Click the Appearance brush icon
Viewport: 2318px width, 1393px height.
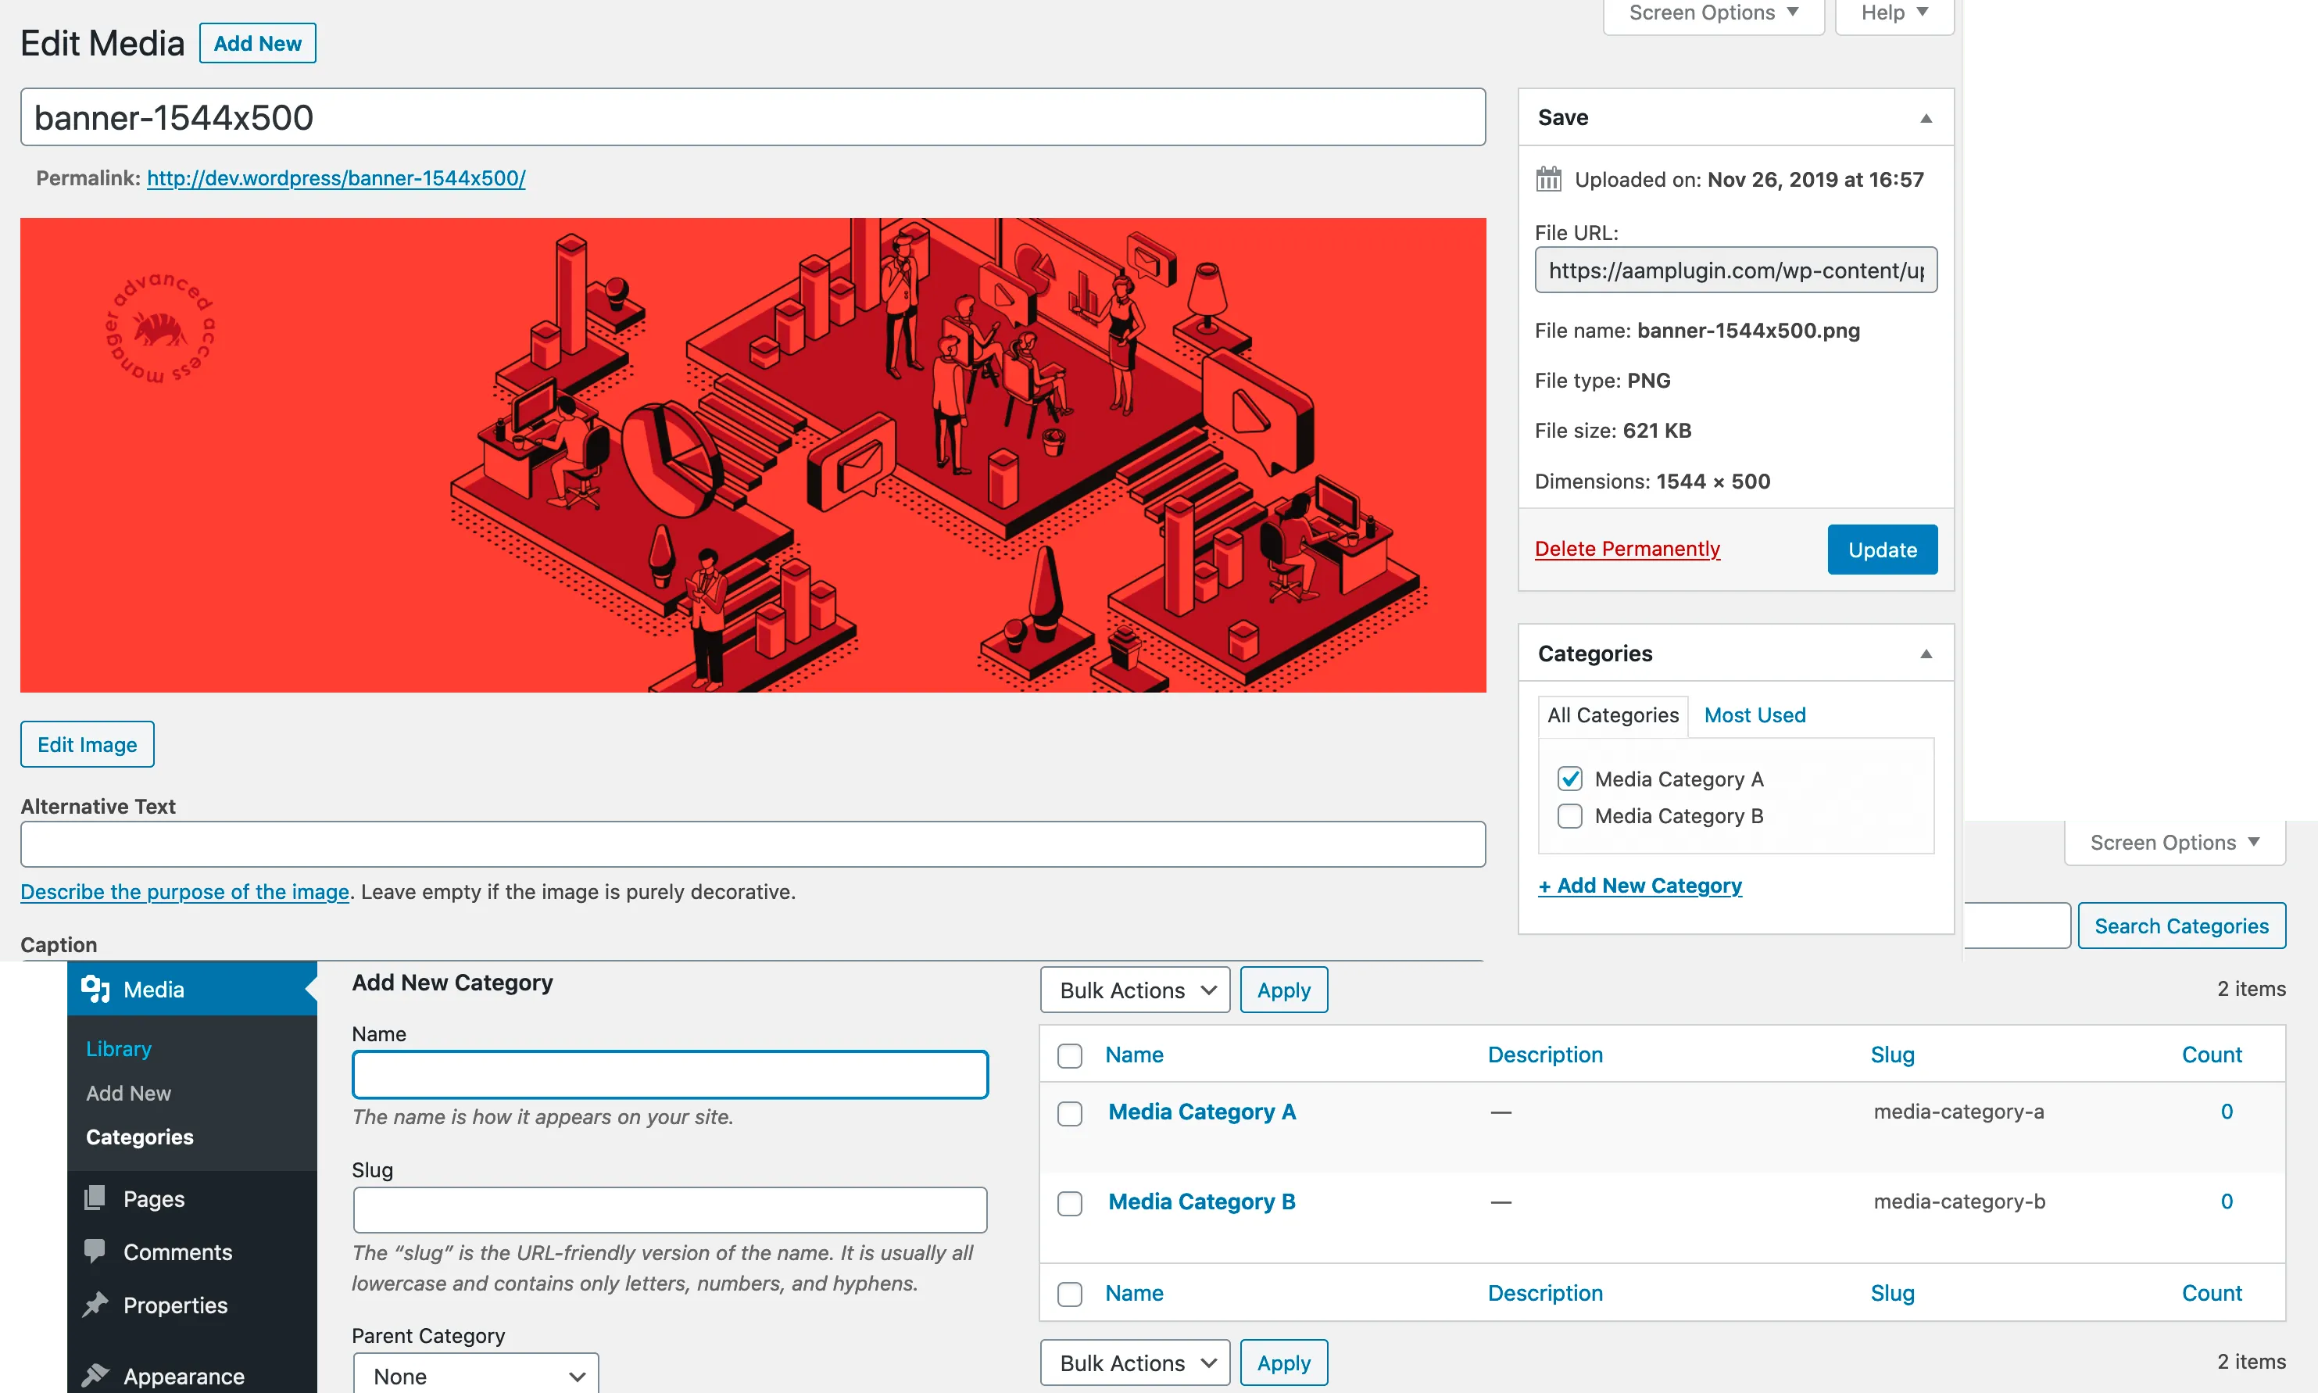95,1375
